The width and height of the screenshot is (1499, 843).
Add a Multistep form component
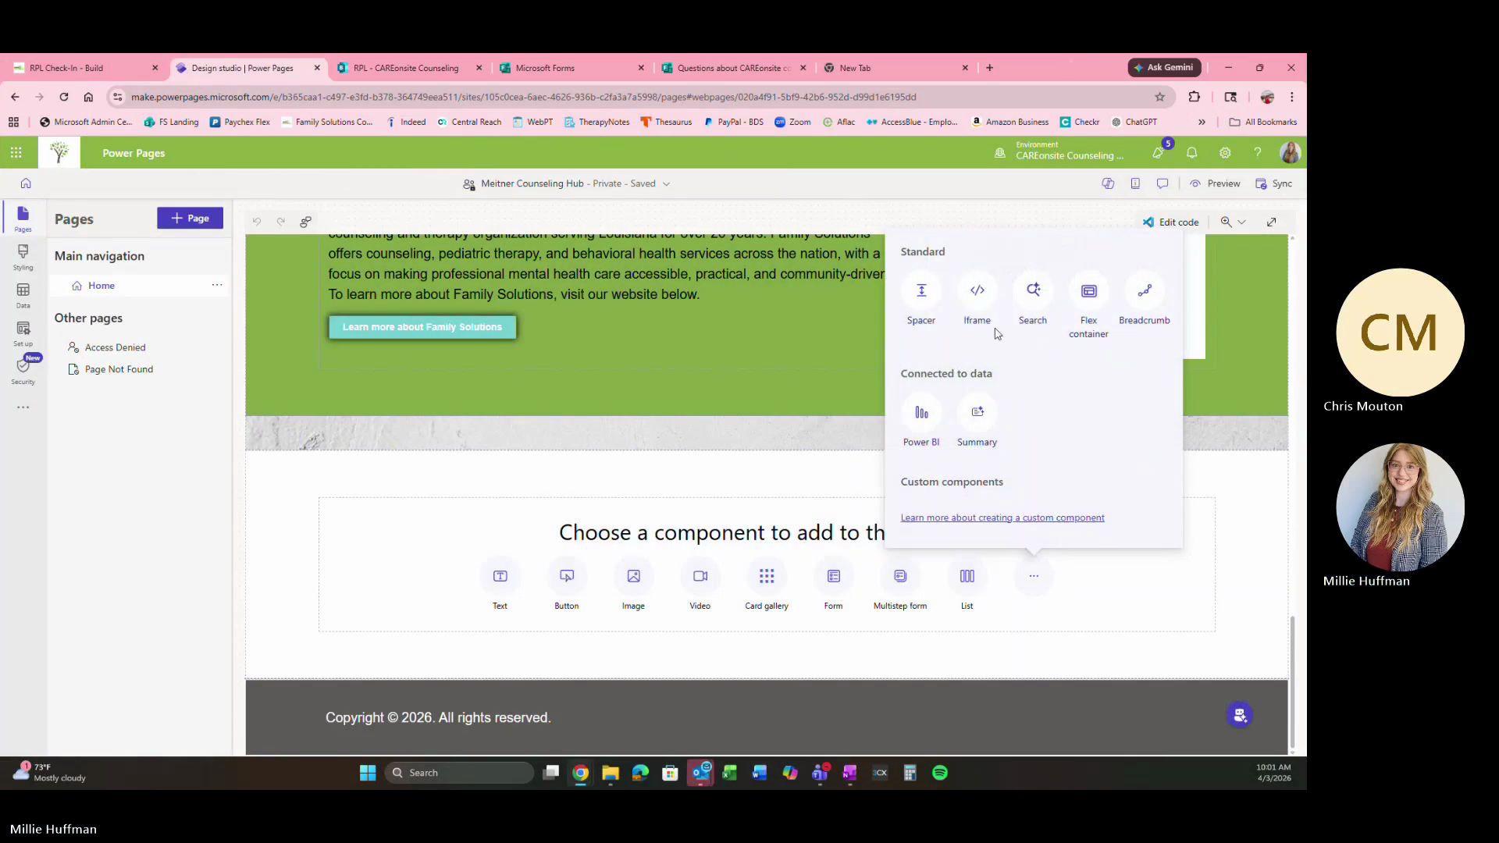(x=900, y=585)
